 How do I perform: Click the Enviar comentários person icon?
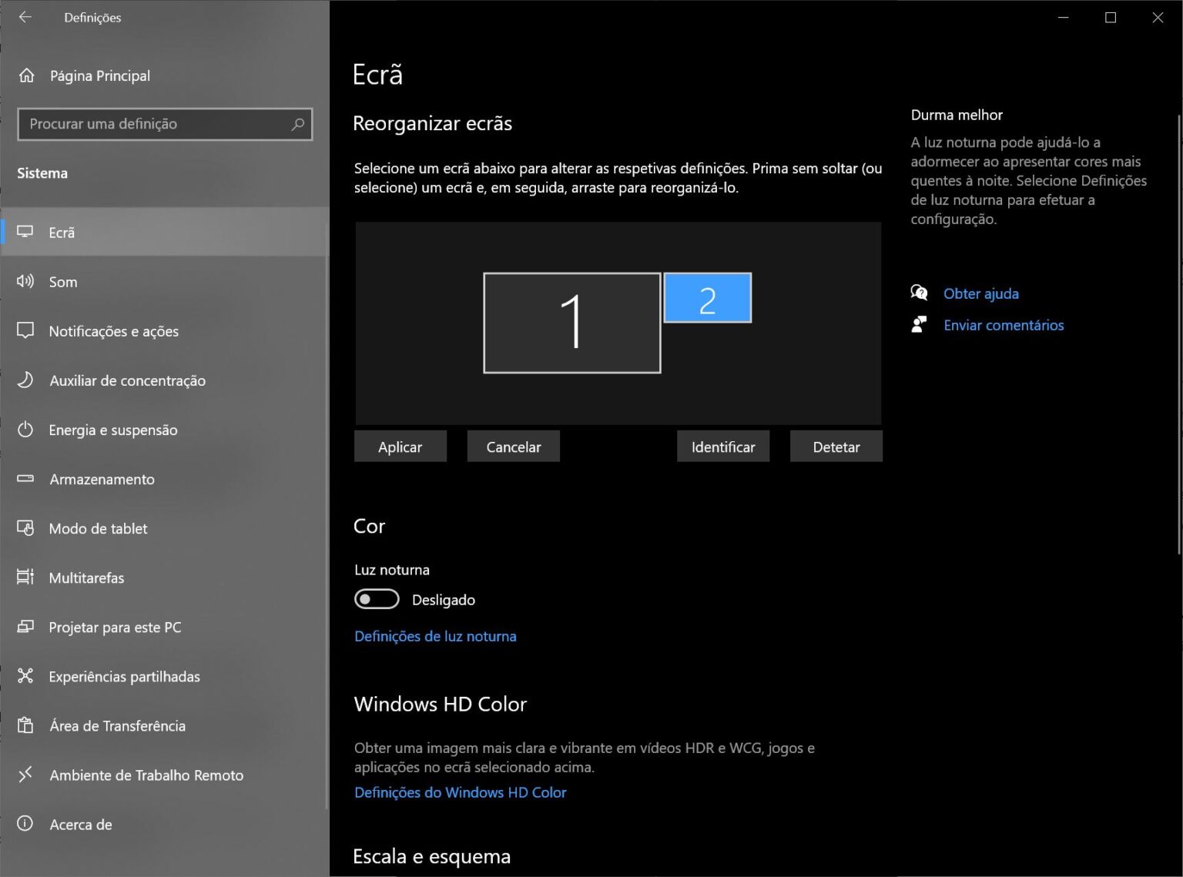pyautogui.click(x=920, y=324)
